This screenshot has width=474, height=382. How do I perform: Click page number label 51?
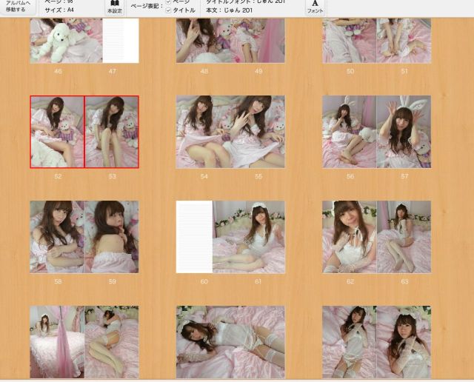[404, 71]
